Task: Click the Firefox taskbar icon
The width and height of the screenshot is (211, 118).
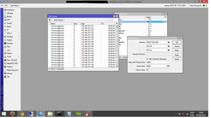Action: (12, 114)
